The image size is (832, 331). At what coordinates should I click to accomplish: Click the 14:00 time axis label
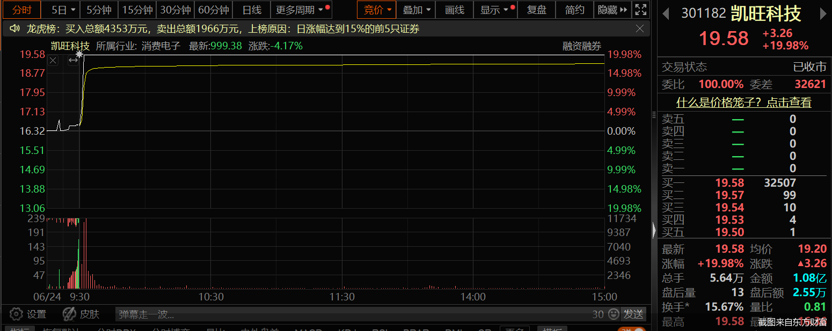[x=473, y=297]
